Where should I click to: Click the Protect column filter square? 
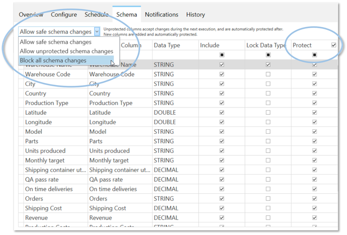[x=314, y=55]
